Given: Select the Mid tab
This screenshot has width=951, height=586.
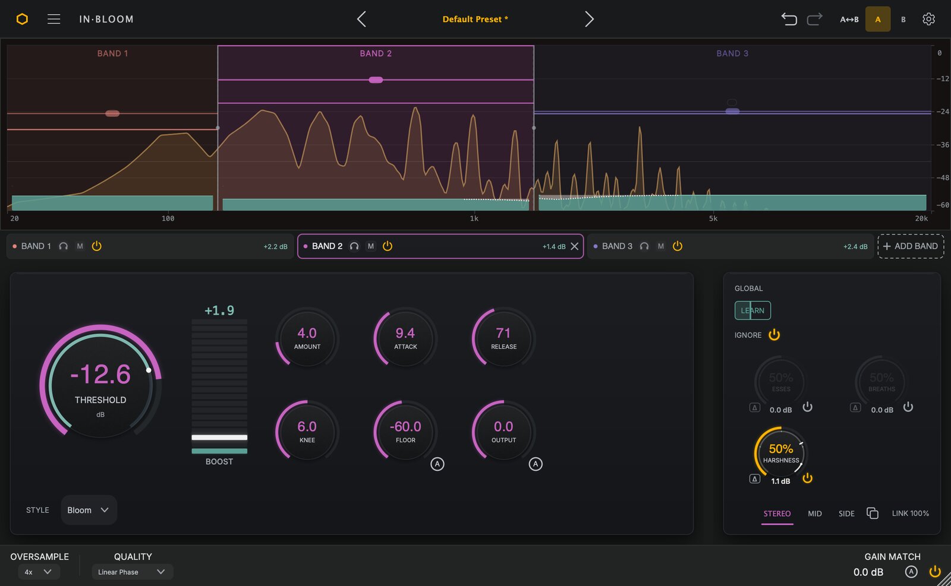Looking at the screenshot, I should [815, 514].
